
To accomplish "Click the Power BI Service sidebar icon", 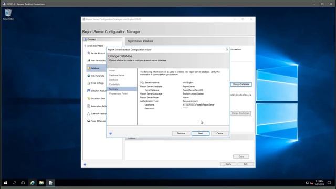I will click(x=89, y=121).
